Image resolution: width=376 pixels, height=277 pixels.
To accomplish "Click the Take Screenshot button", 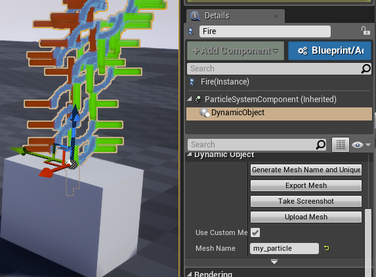I will click(x=306, y=201).
